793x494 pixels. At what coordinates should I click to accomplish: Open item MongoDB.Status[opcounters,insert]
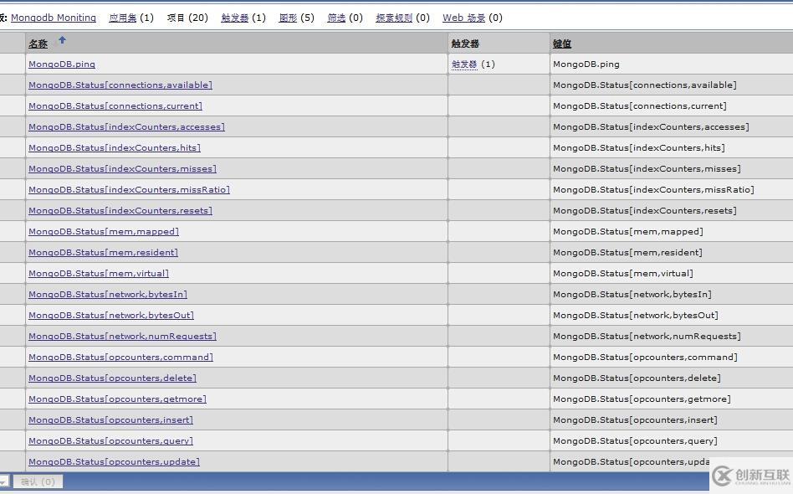click(x=110, y=420)
